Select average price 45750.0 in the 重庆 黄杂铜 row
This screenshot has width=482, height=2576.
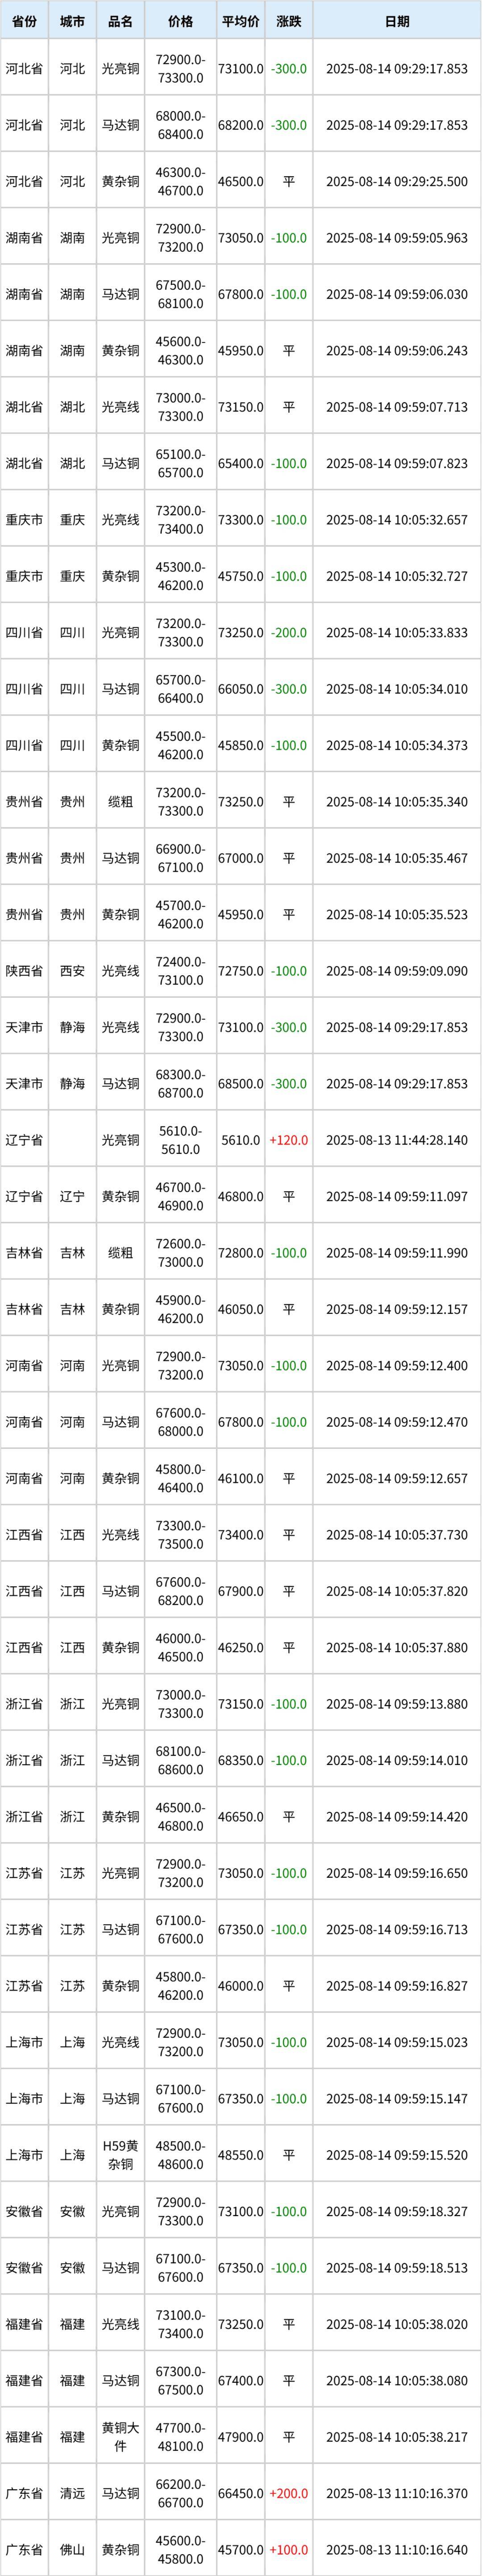pyautogui.click(x=241, y=576)
